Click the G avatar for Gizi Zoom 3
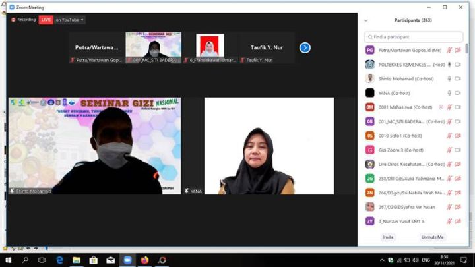This screenshot has width=475, height=267. 369,150
